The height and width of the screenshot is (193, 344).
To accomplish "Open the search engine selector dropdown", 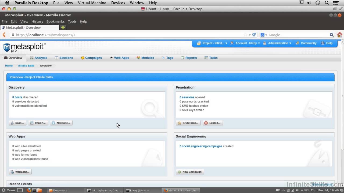I will pyautogui.click(x=264, y=35).
